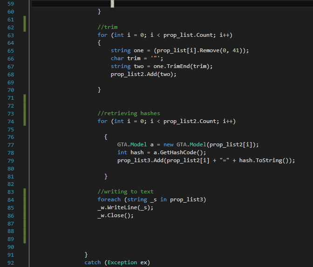Image resolution: width=313 pixels, height=267 pixels.
Task: Click line number 91 in the gutter
Action: [x=10, y=254]
